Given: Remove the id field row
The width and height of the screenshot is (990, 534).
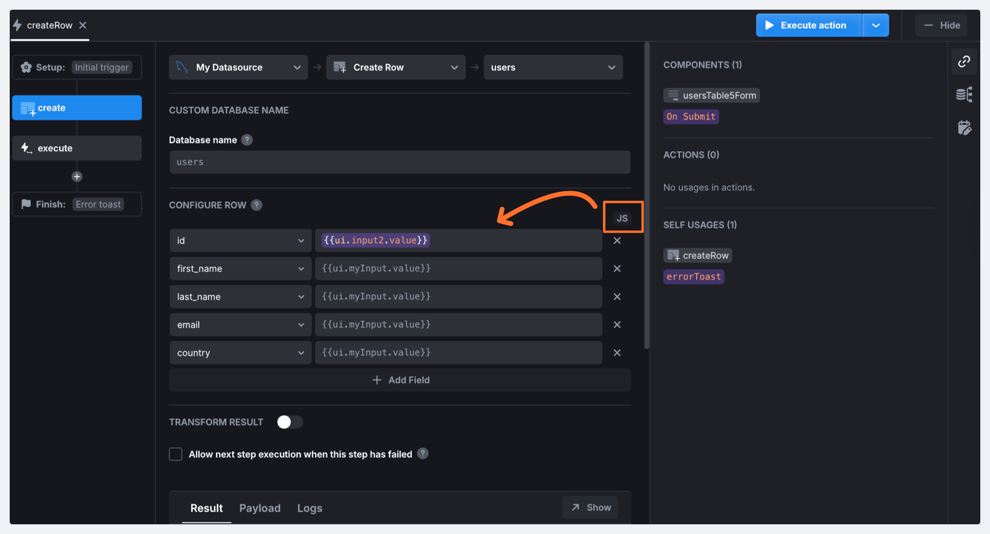Looking at the screenshot, I should click(617, 241).
